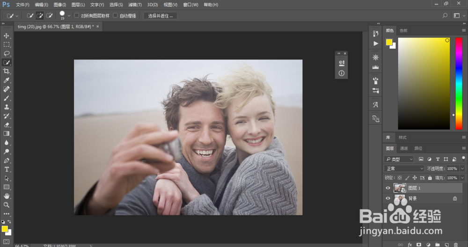
Task: Select the Crop tool
Action: pyautogui.click(x=6, y=71)
